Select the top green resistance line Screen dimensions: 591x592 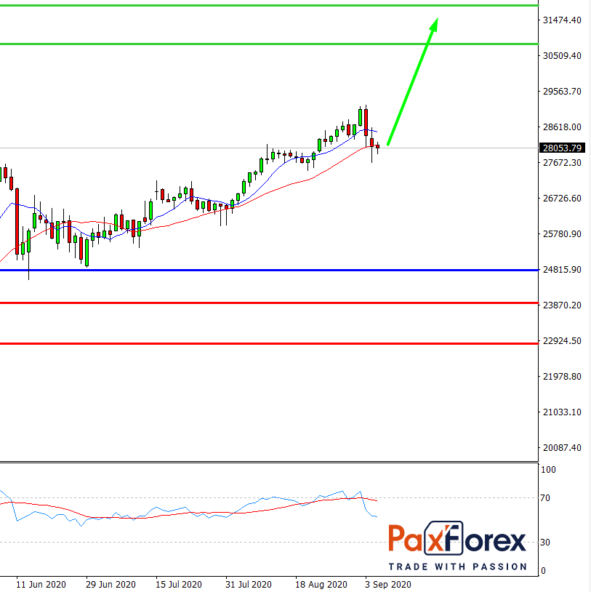pyautogui.click(x=269, y=6)
